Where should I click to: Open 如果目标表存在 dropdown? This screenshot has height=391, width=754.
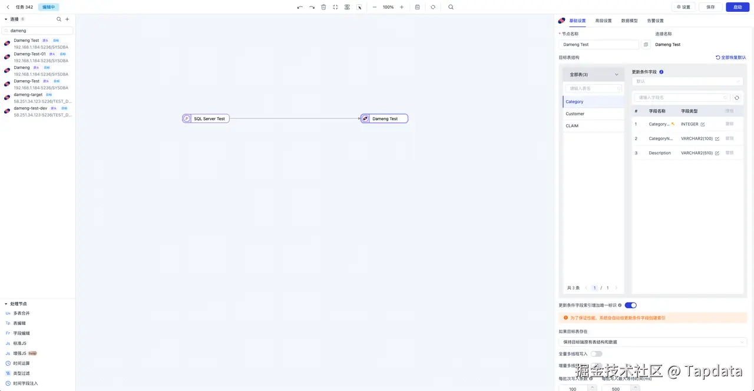pyautogui.click(x=653, y=342)
